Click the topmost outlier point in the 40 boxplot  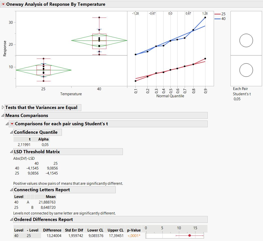point(99,17)
